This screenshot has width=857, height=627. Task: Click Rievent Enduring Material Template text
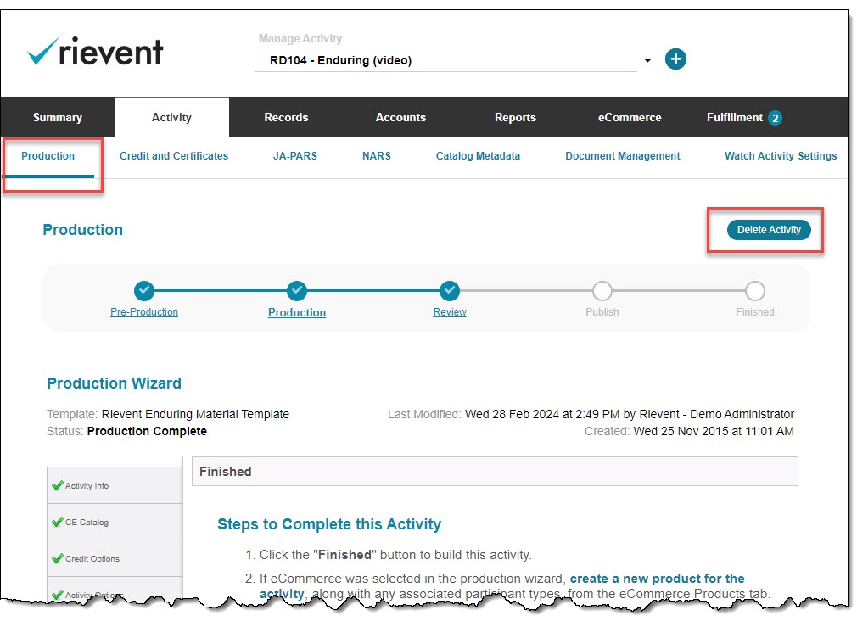coord(195,414)
